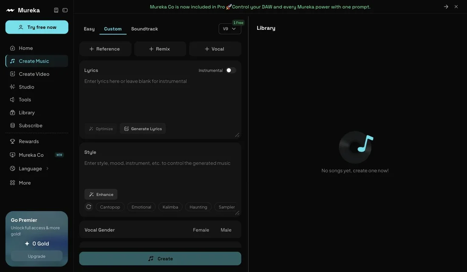Viewport: 467px width, 272px height.
Task: Select Male vocal gender
Action: click(x=226, y=230)
